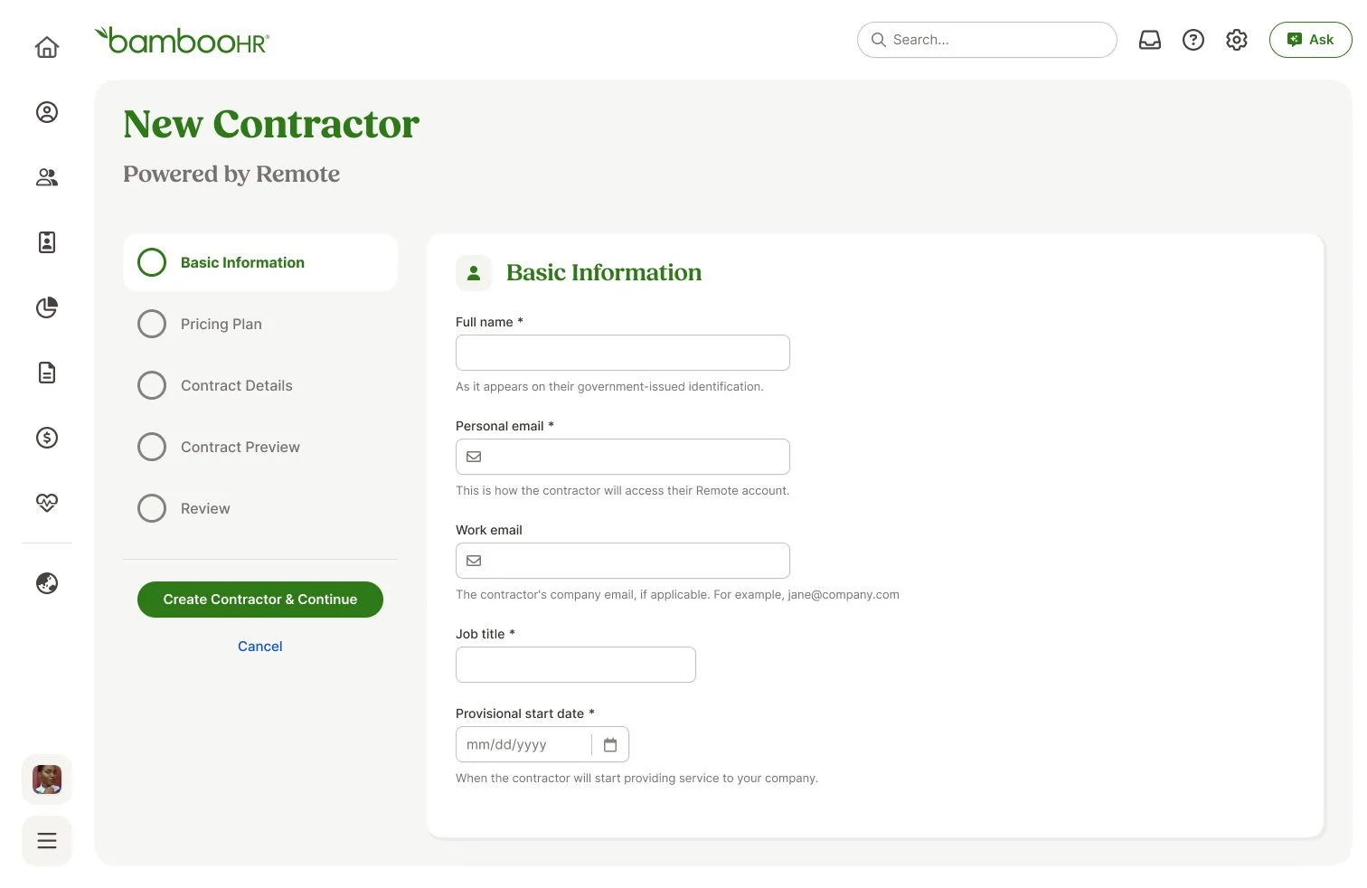Click the Contract Preview step circle
This screenshot has height=888, width=1367.
tap(152, 447)
